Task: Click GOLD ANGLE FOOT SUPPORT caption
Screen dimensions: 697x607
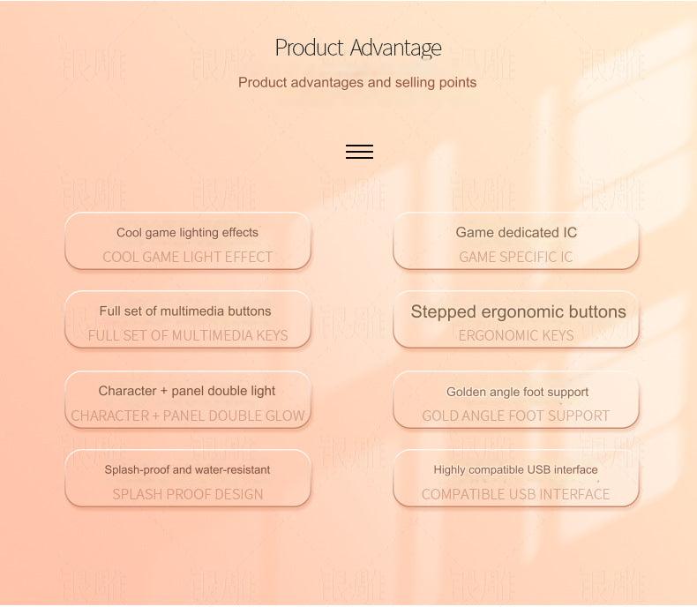Action: 515,416
